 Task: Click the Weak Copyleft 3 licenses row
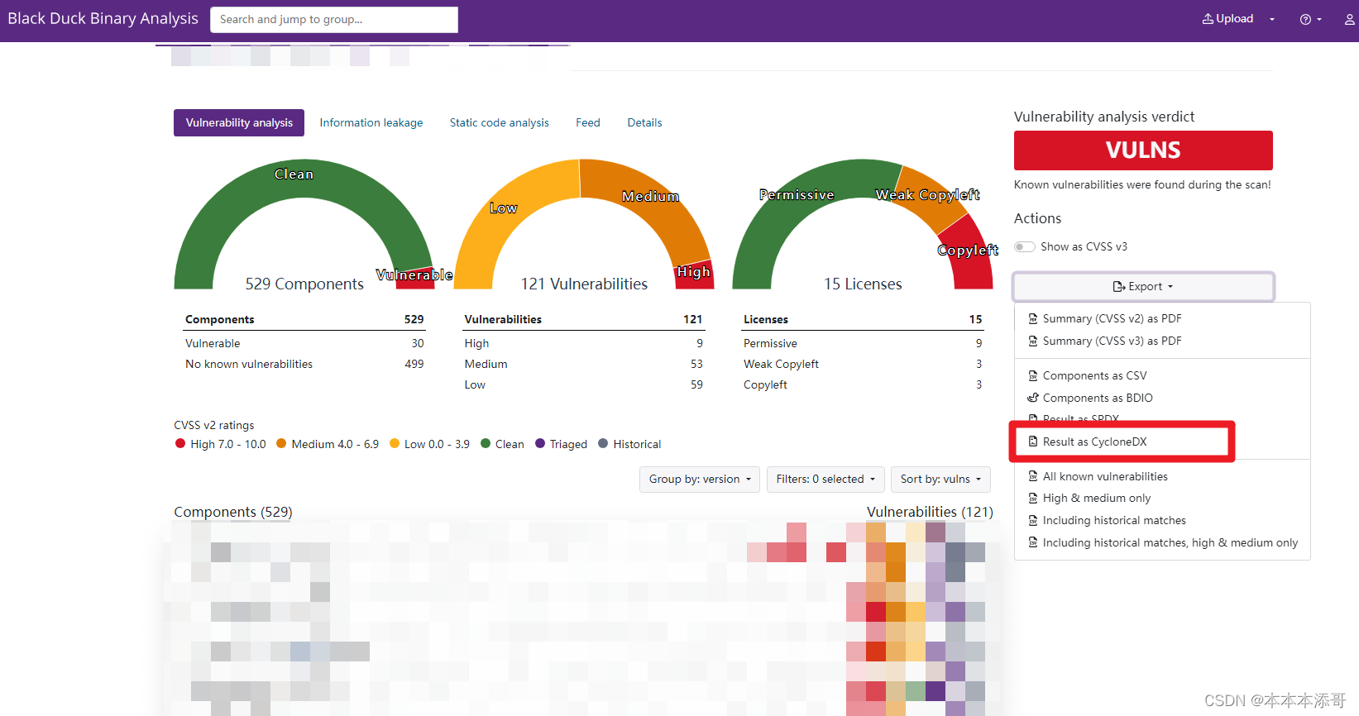tap(863, 364)
